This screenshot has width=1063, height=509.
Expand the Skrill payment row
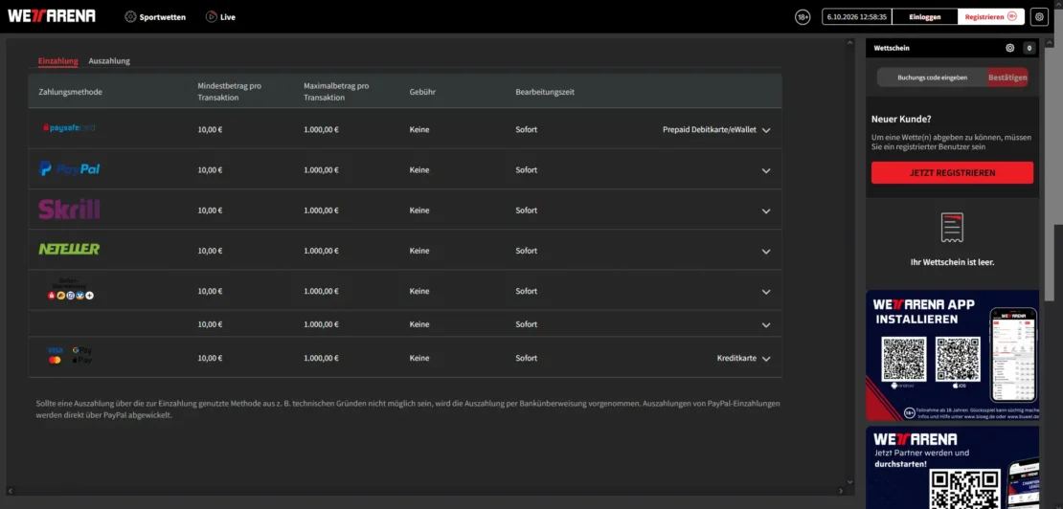(766, 211)
